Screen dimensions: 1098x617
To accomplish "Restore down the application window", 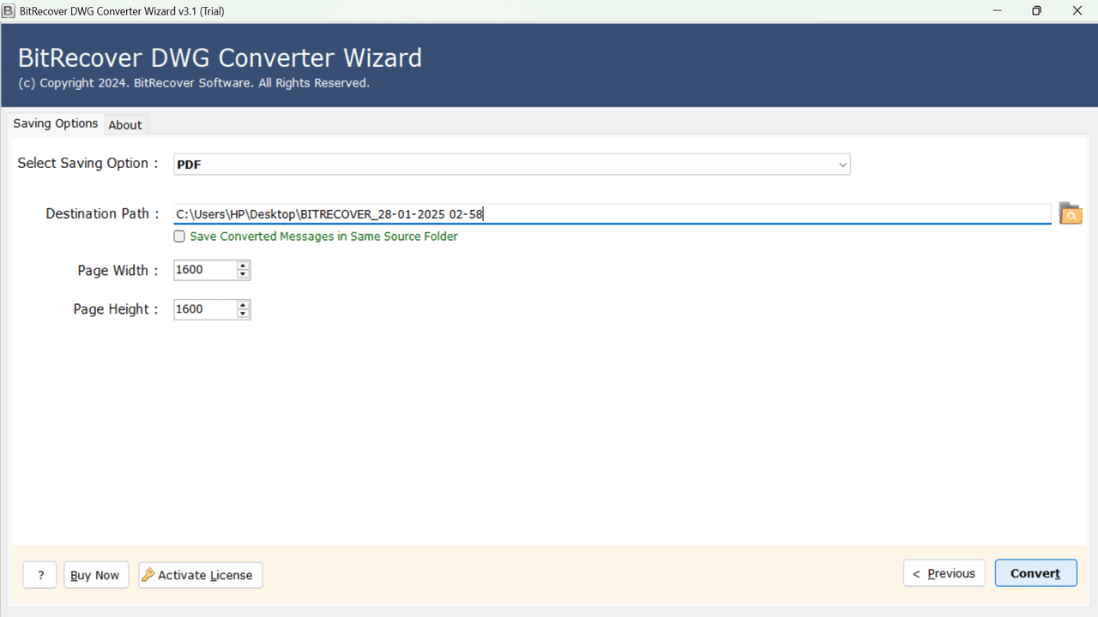I will 1037,11.
